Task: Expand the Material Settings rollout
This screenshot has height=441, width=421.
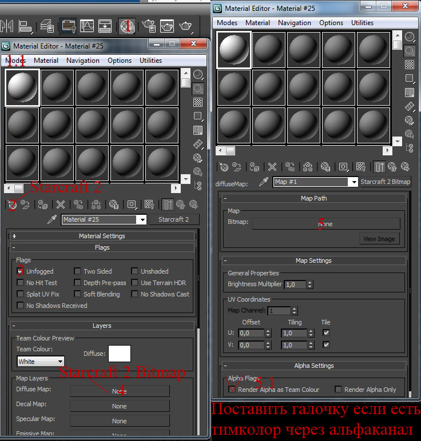Action: click(x=102, y=236)
